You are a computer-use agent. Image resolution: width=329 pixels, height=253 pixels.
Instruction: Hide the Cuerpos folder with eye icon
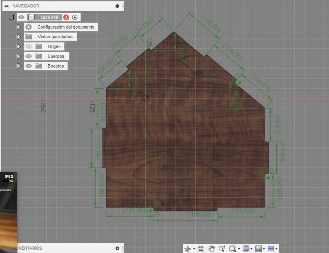coord(29,56)
